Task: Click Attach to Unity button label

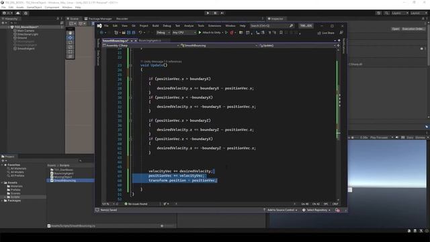Action: (x=212, y=33)
